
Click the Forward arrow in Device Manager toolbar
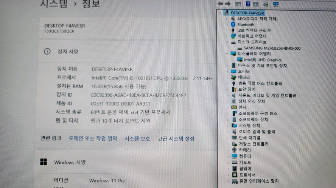[x=228, y=4]
